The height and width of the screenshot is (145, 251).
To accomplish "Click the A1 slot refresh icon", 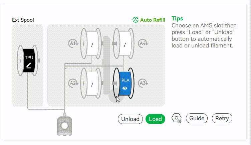I will [73, 43].
